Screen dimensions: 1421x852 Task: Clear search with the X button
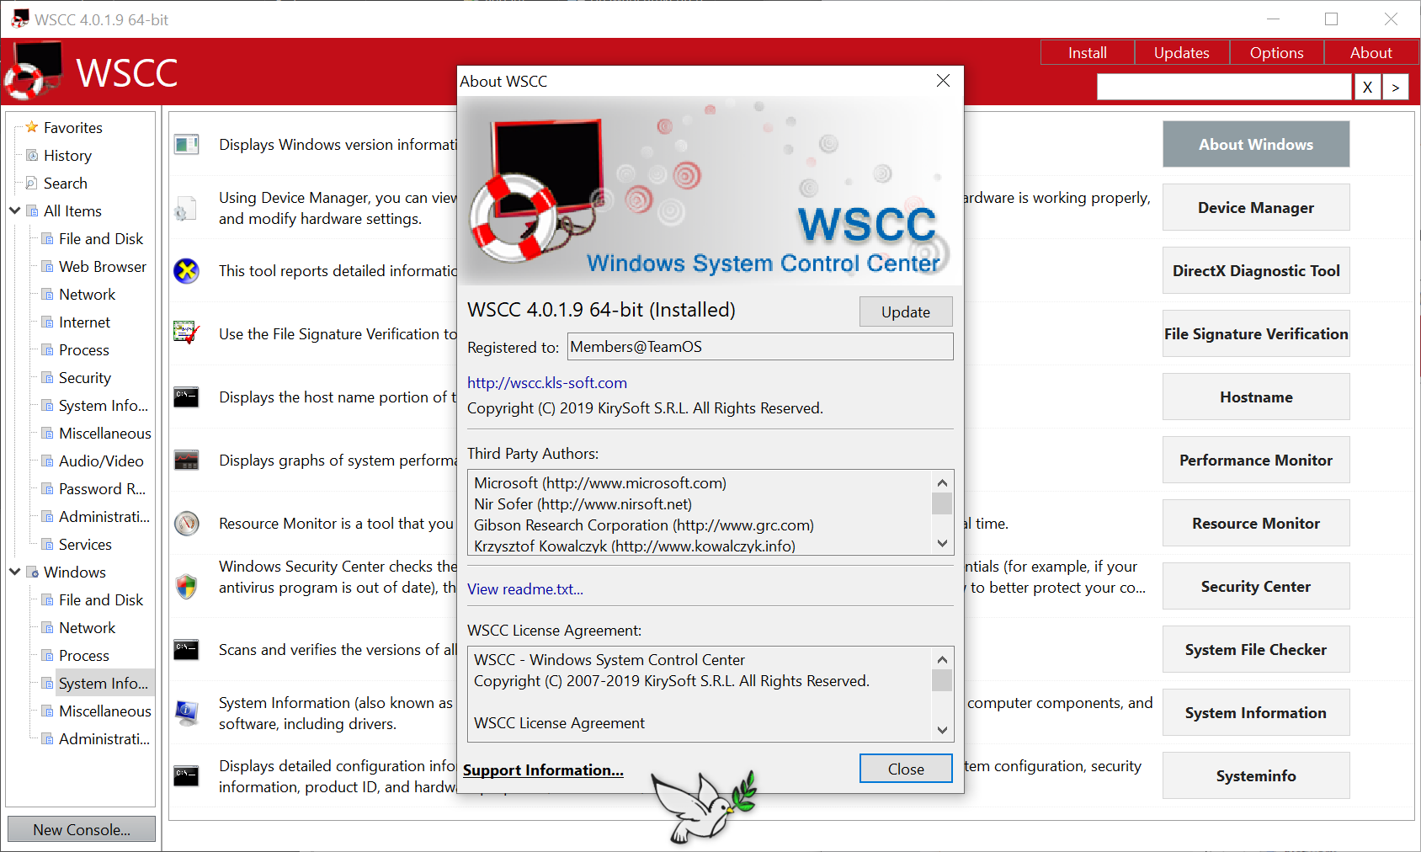coord(1367,87)
